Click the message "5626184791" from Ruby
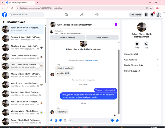Image resolution: width=165 pixels, height=128 pixels. (x=62, y=112)
